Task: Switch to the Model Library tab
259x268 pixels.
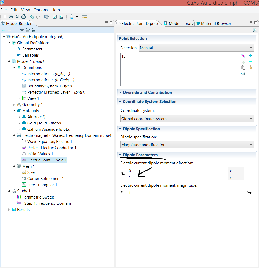Action: click(179, 24)
